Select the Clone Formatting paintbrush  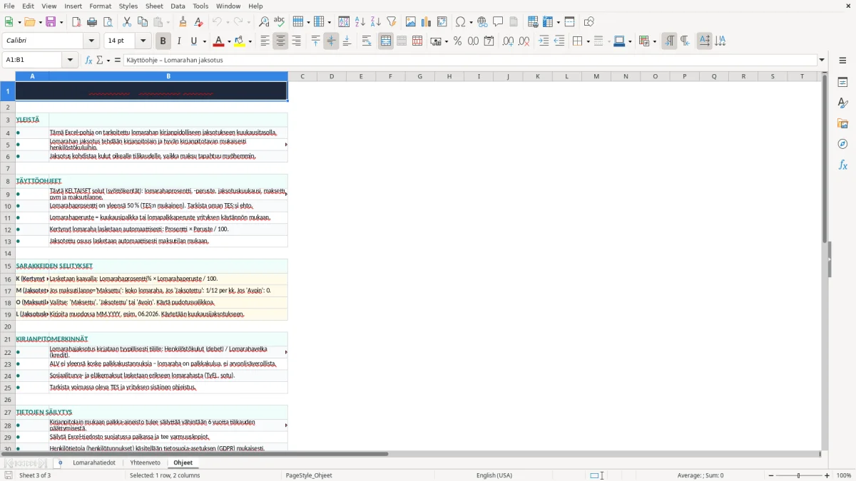point(183,22)
